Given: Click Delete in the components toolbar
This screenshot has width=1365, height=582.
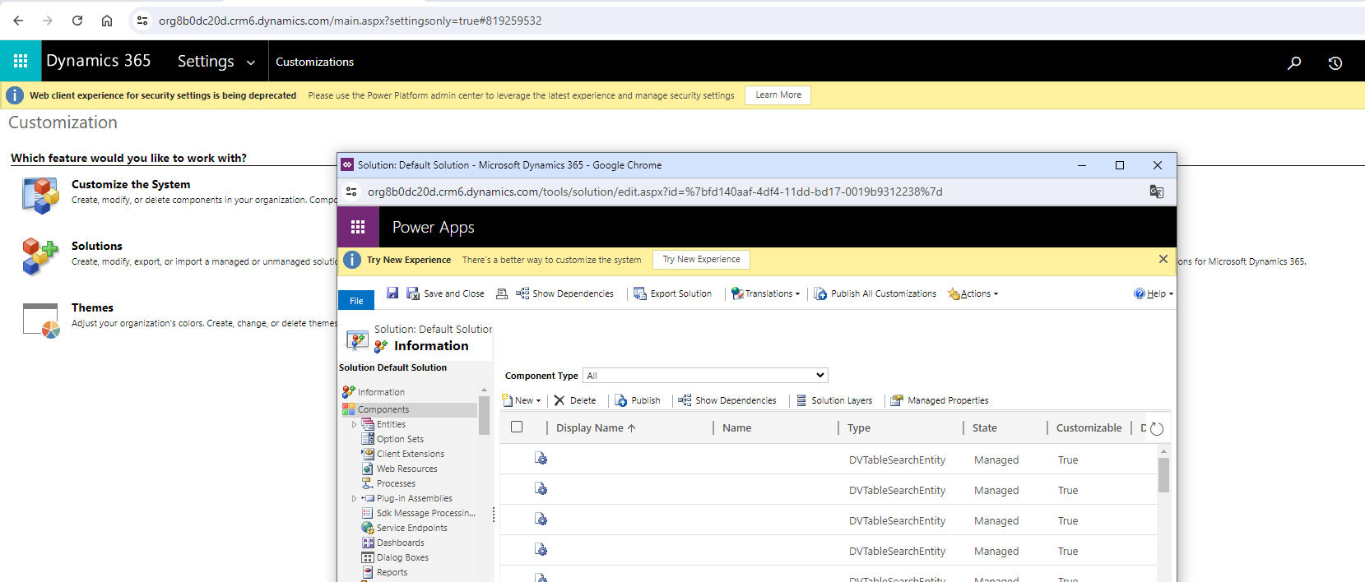Looking at the screenshot, I should 575,400.
